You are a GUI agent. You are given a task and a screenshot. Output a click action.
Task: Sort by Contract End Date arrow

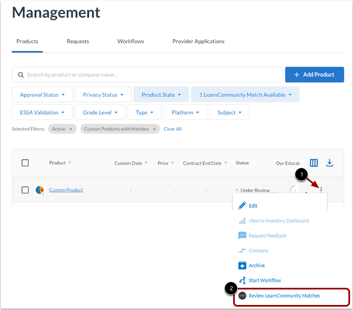pos(226,163)
